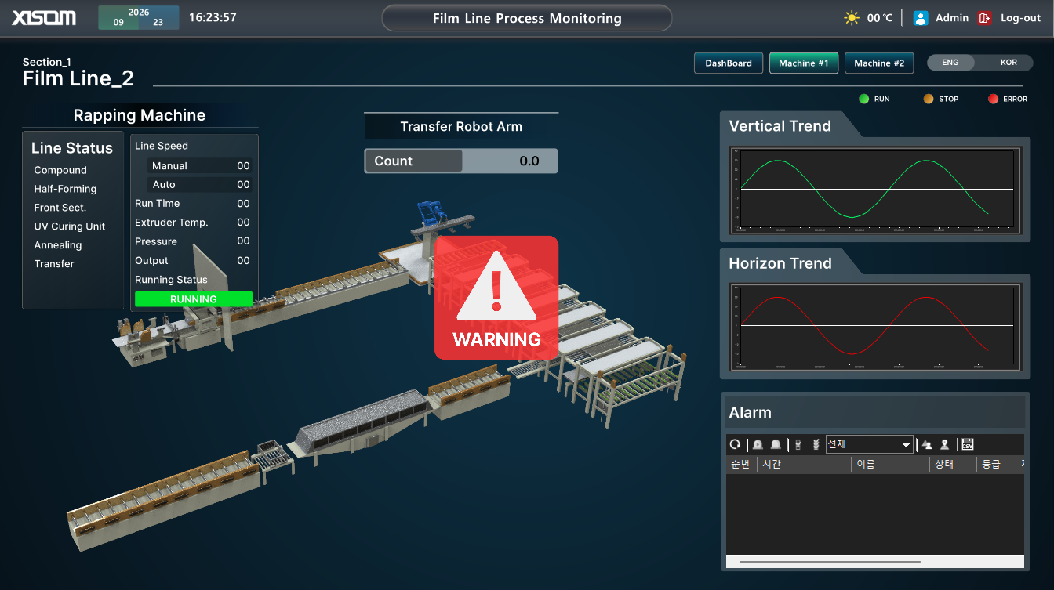The width and height of the screenshot is (1054, 590).
Task: Click the red Log-out door icon
Action: coord(985,17)
